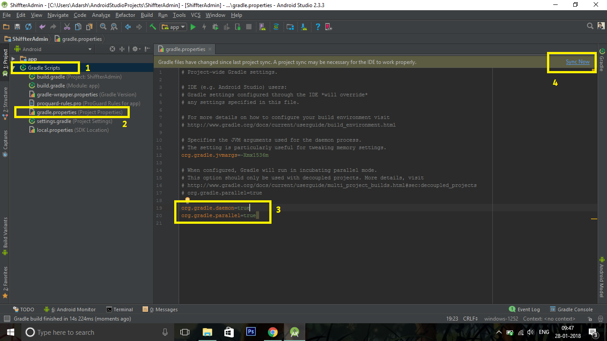The width and height of the screenshot is (607, 341).
Task: Click the blue Help question mark icon
Action: (x=318, y=27)
